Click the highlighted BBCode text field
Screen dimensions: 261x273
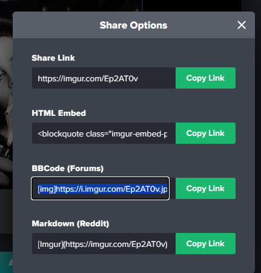[x=100, y=188]
